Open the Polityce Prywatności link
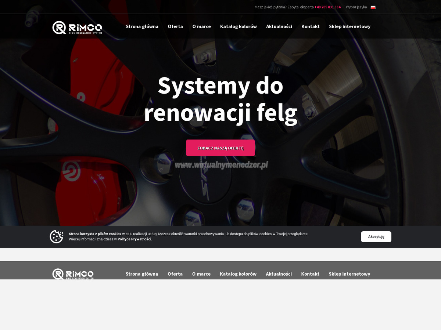This screenshot has width=441, height=330. click(135, 239)
